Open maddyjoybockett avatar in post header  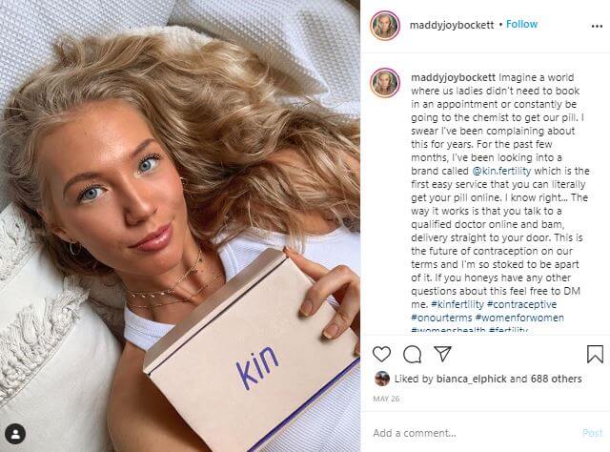pyautogui.click(x=385, y=26)
